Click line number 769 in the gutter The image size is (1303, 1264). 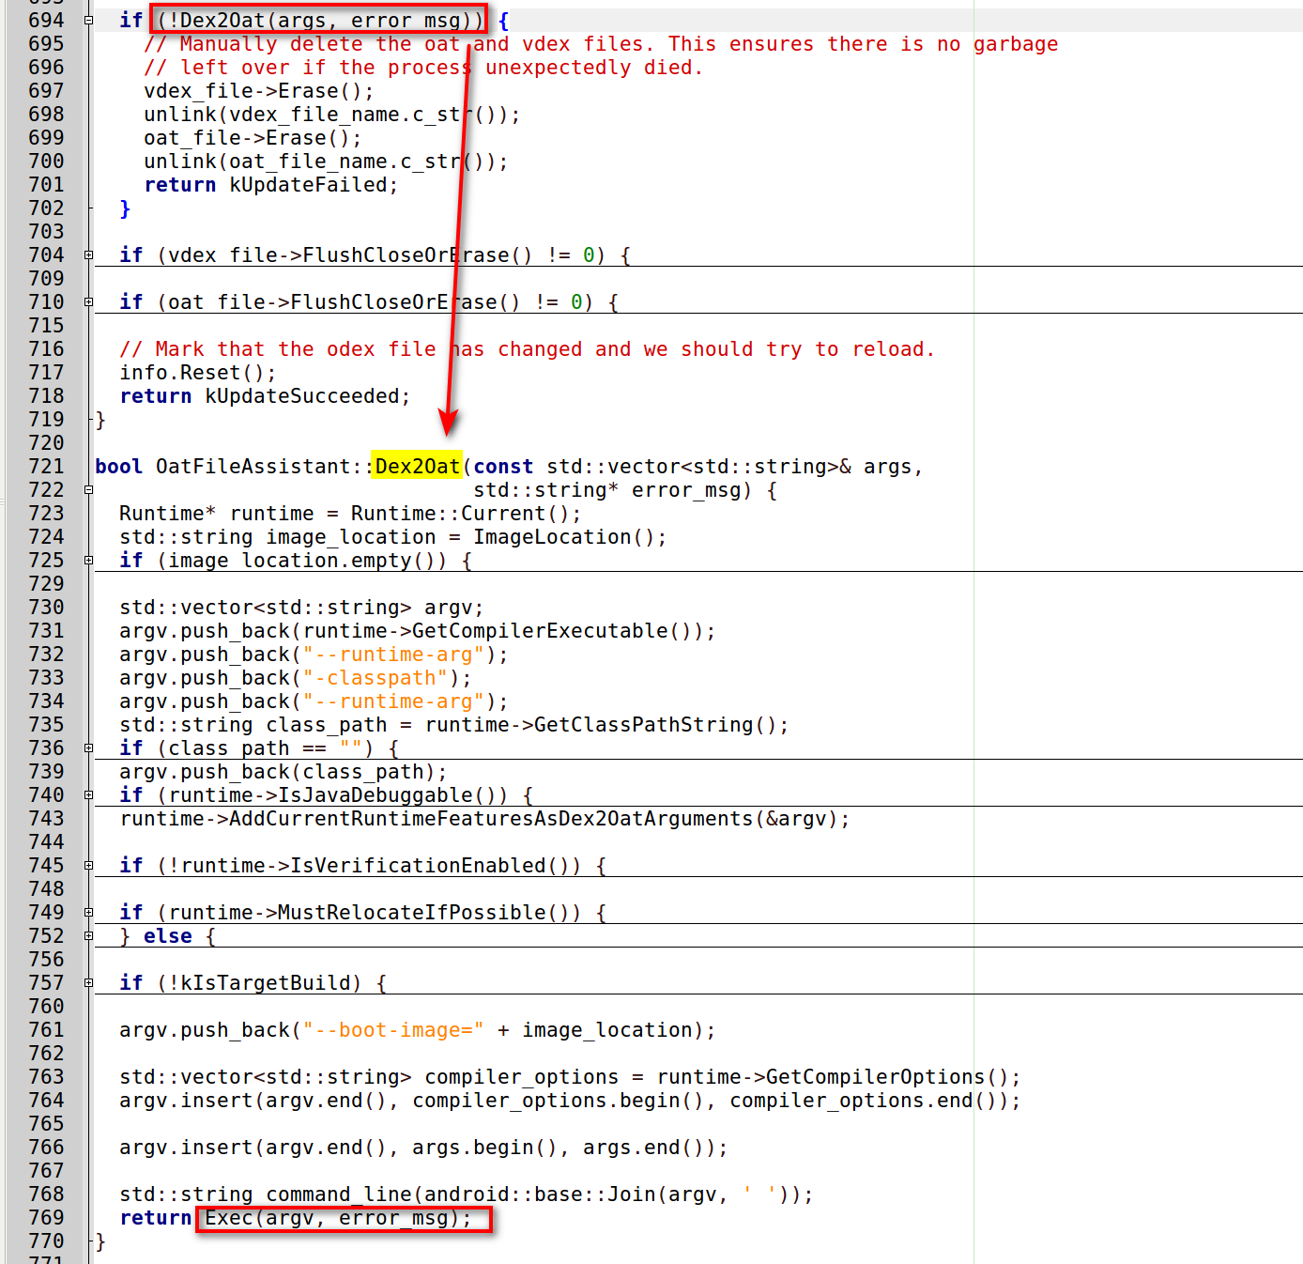[x=47, y=1218]
